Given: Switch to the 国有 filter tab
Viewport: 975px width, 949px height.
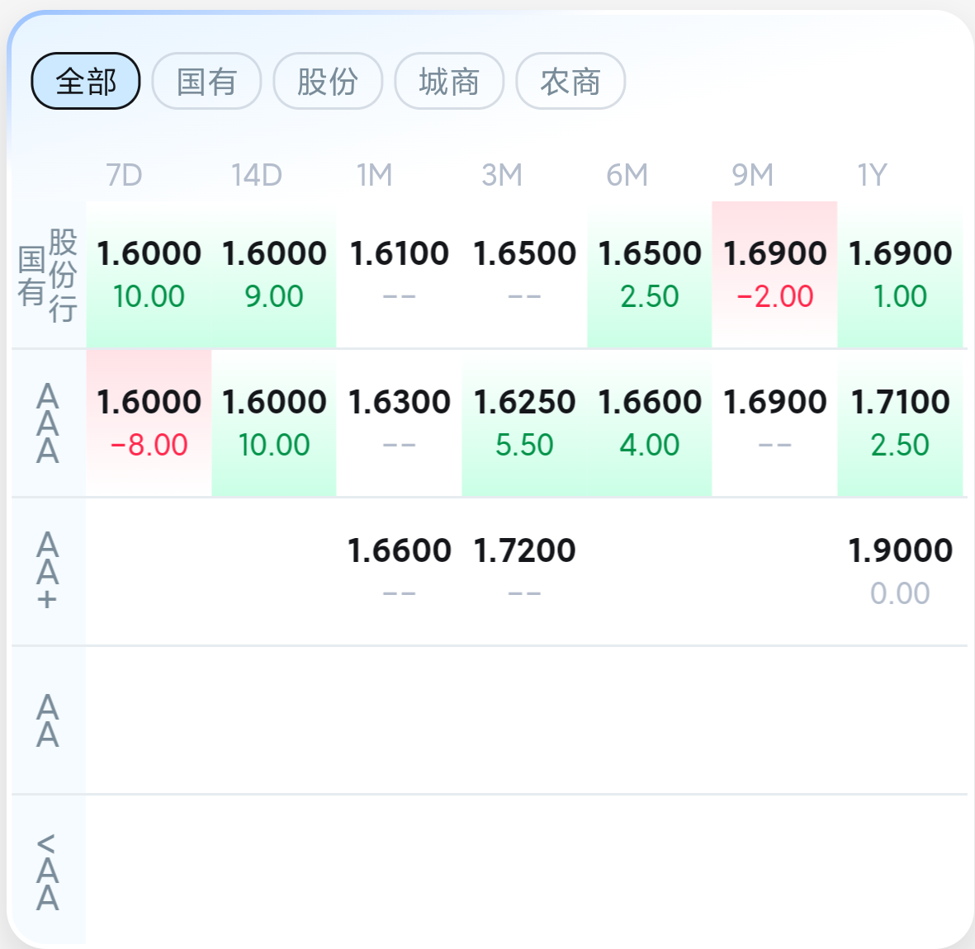Looking at the screenshot, I should 206,81.
